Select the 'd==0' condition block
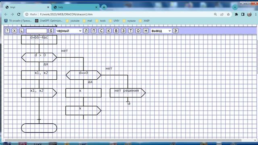Screen dimensions: 258x145 83,75
